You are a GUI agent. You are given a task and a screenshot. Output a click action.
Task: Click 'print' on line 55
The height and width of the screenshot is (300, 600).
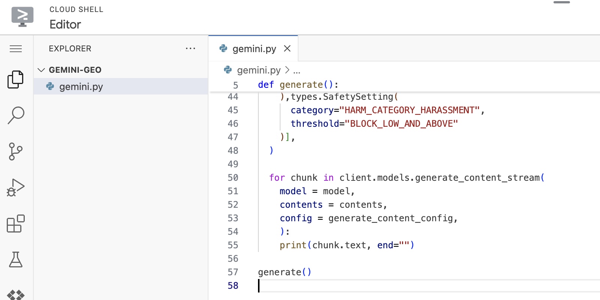293,245
